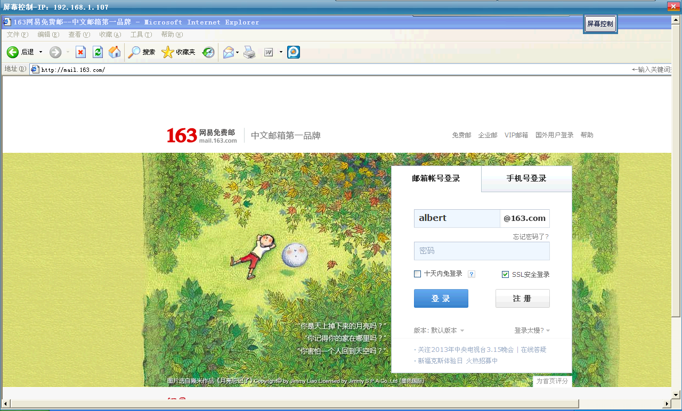Open the 关注2013年中央电视台3.15晚会 link
This screenshot has width=682, height=411.
point(466,350)
